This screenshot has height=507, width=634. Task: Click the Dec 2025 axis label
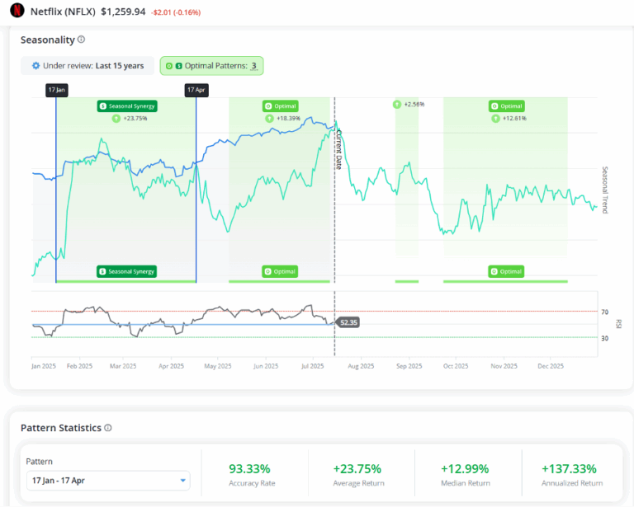point(551,366)
